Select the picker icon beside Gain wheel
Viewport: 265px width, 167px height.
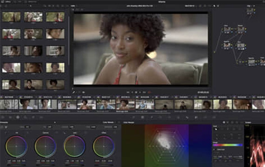pos(65,133)
